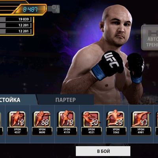This screenshot has height=158, width=158.
Task: Select the partially visible move card at right edge
Action: [157, 123]
